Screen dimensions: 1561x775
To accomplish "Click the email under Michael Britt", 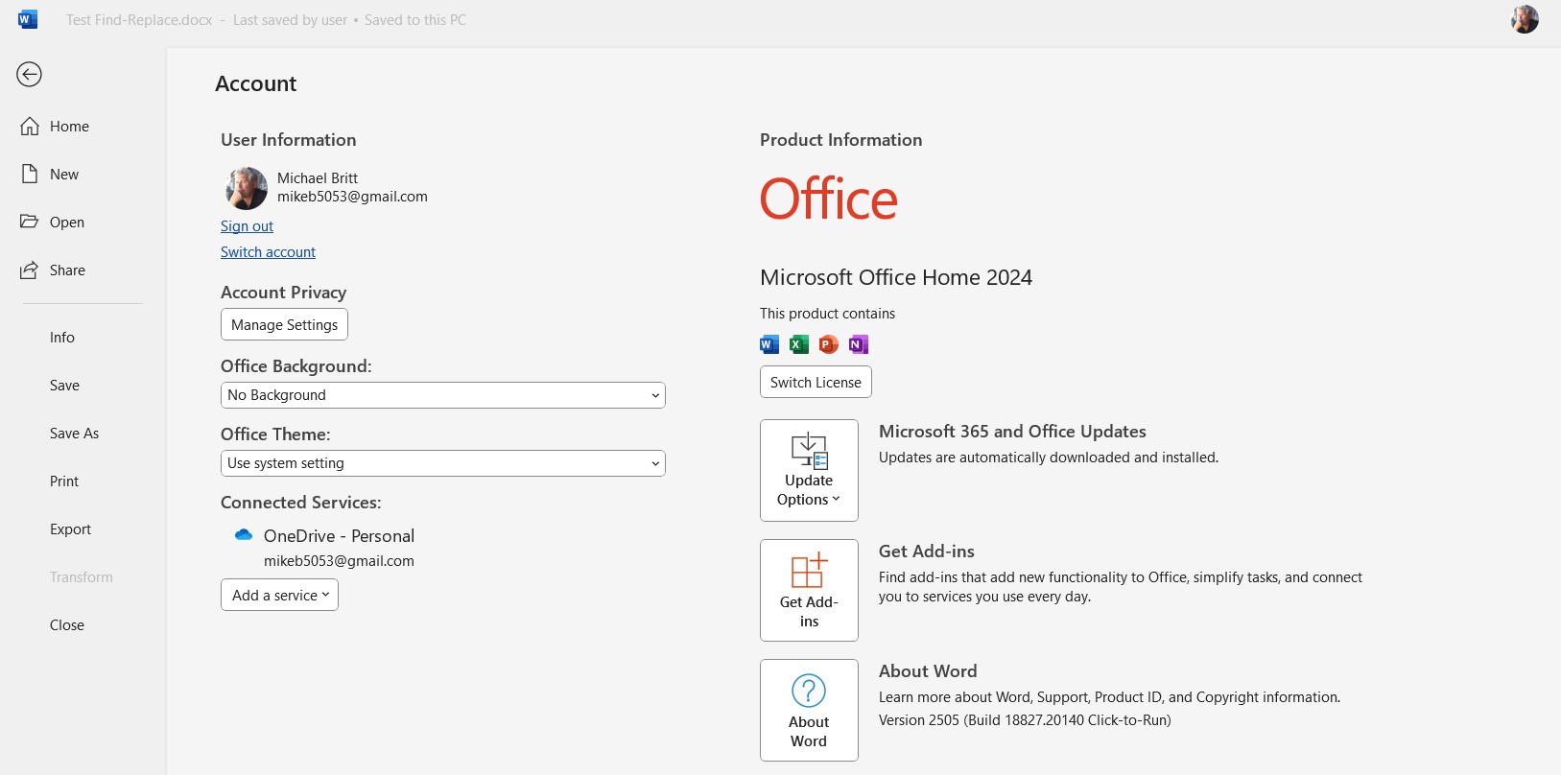I will click(352, 197).
